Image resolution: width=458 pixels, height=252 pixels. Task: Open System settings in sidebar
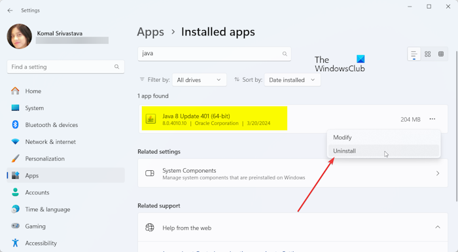(65, 108)
